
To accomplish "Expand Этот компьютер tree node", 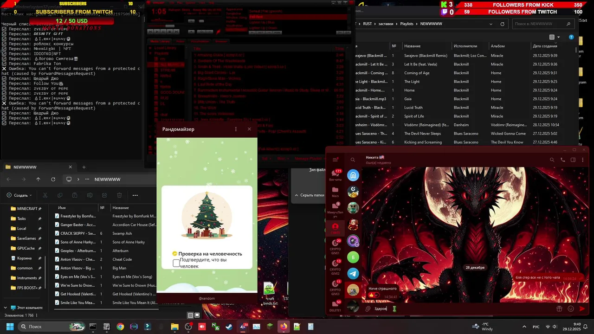I will (5, 308).
